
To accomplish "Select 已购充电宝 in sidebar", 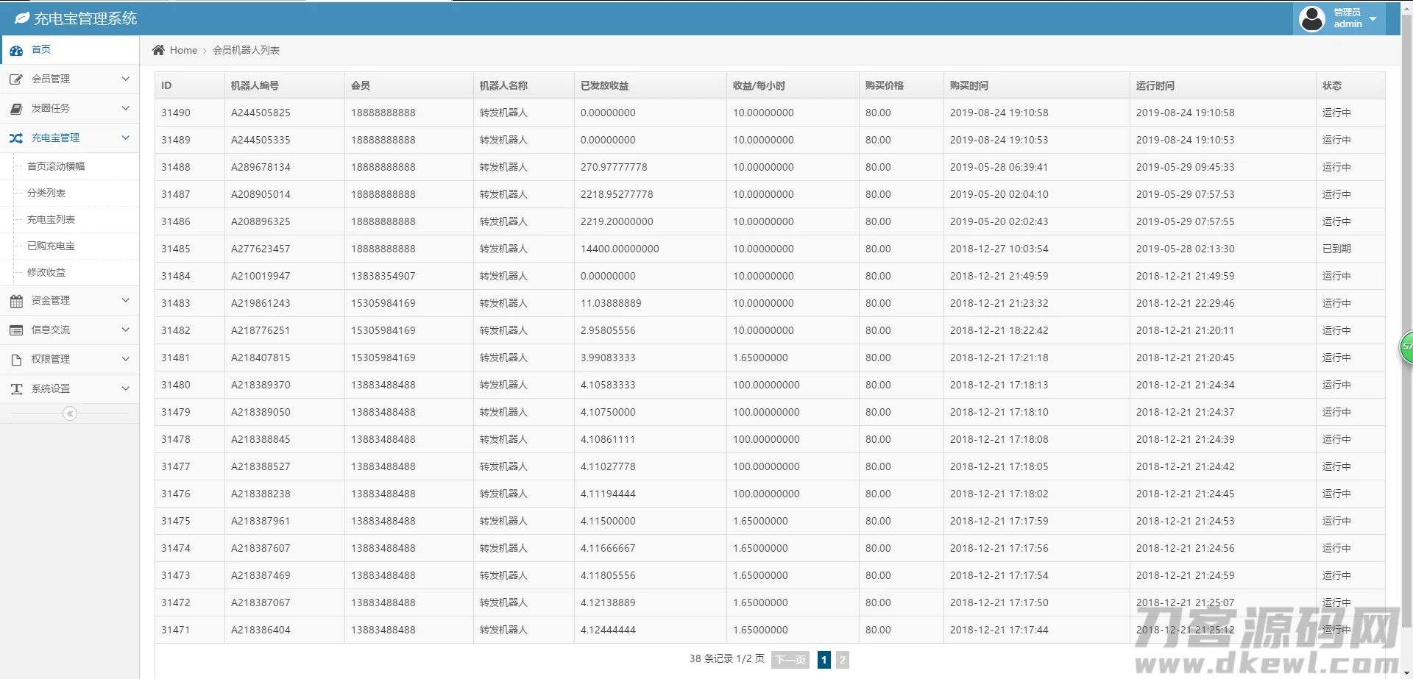I will 51,246.
